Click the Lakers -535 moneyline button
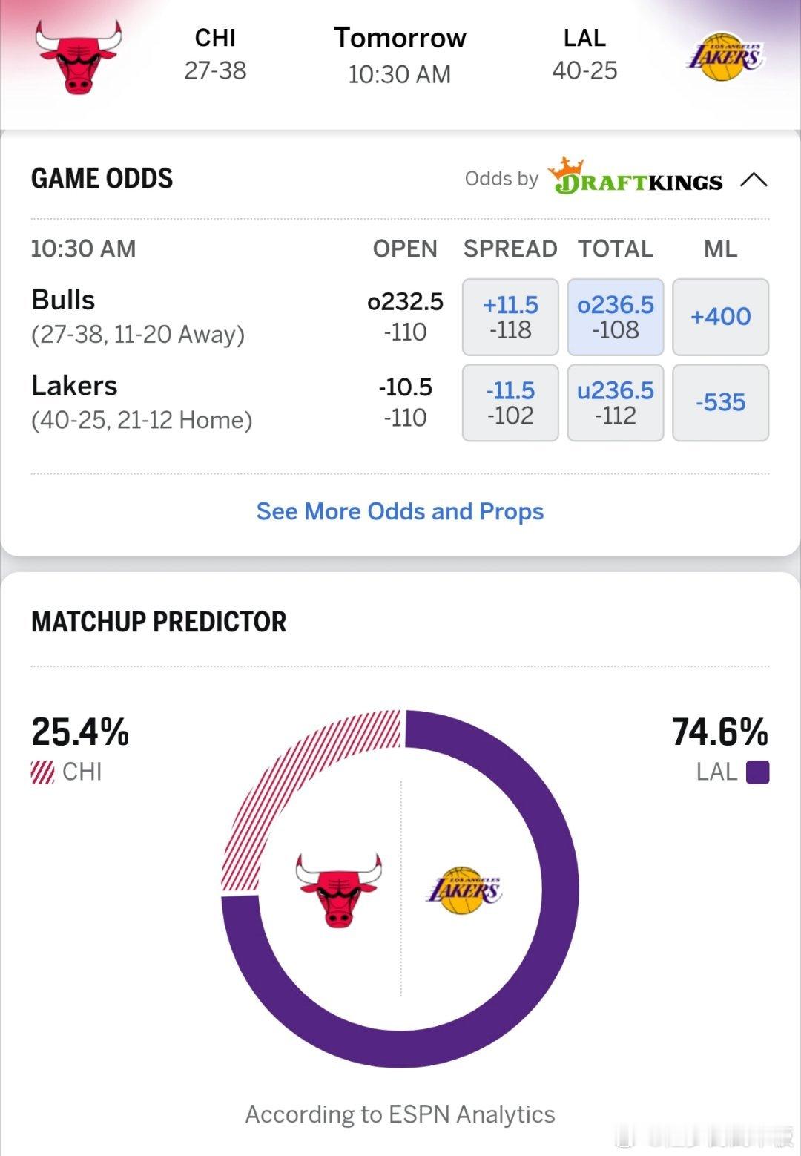 tap(720, 403)
